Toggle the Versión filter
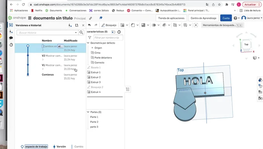Viewport: 263px width, 149px height. point(59,146)
